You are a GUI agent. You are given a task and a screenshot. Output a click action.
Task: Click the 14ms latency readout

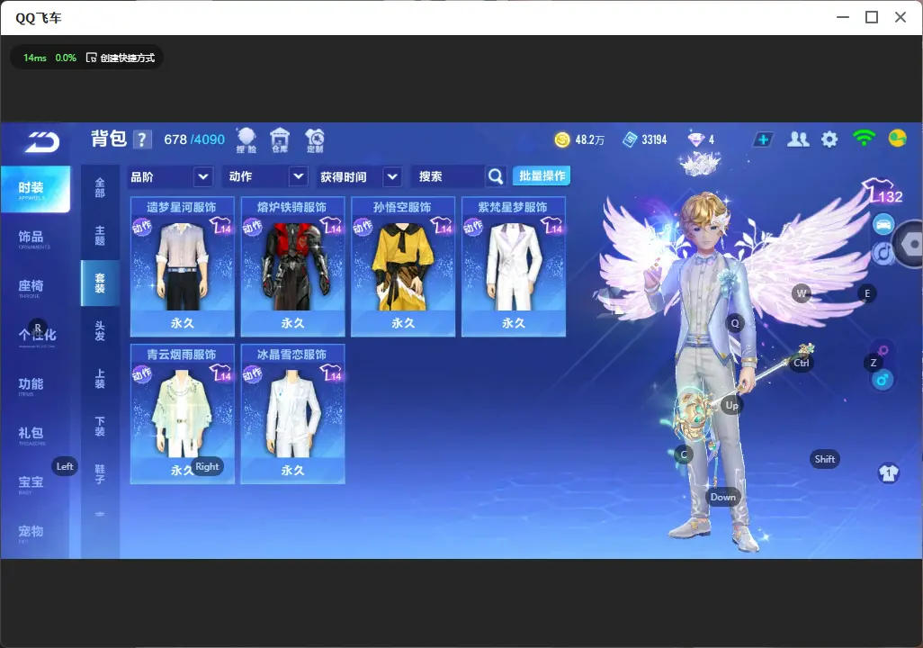click(x=35, y=58)
